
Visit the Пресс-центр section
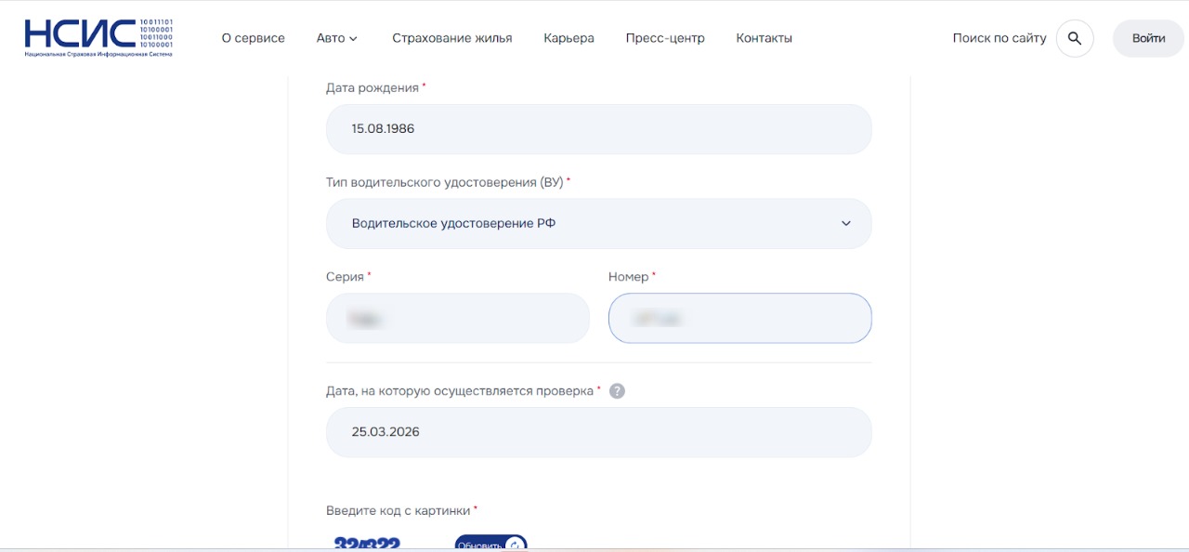coord(665,38)
